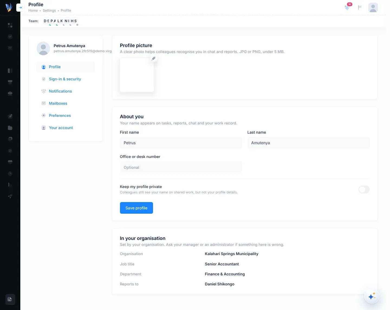Click the First name input field

(x=181, y=143)
